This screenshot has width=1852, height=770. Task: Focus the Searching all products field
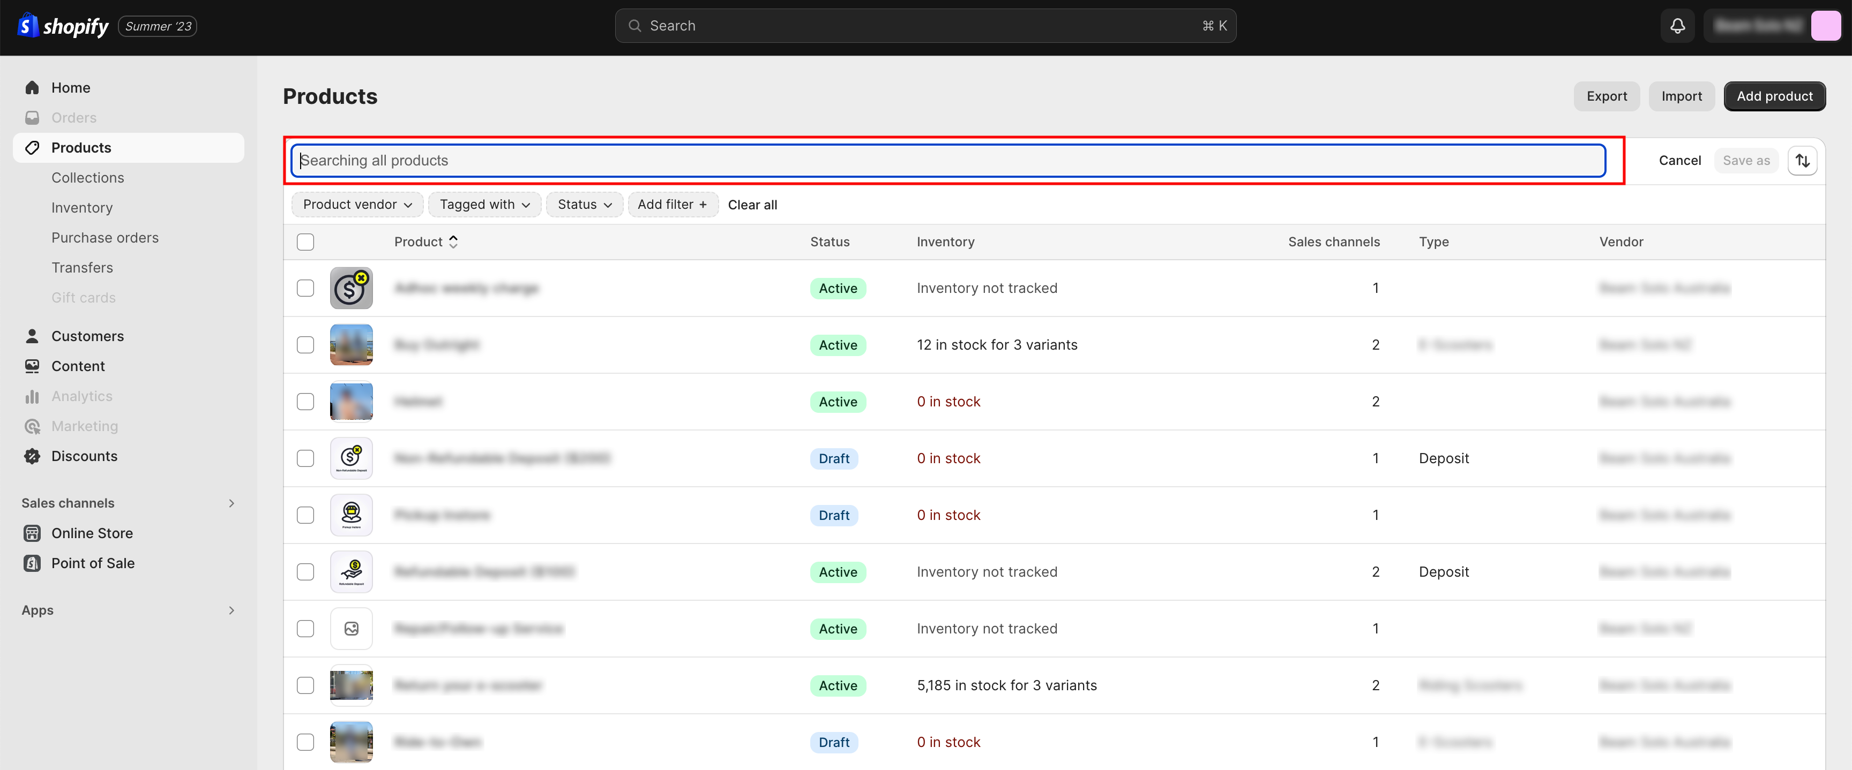coord(947,160)
